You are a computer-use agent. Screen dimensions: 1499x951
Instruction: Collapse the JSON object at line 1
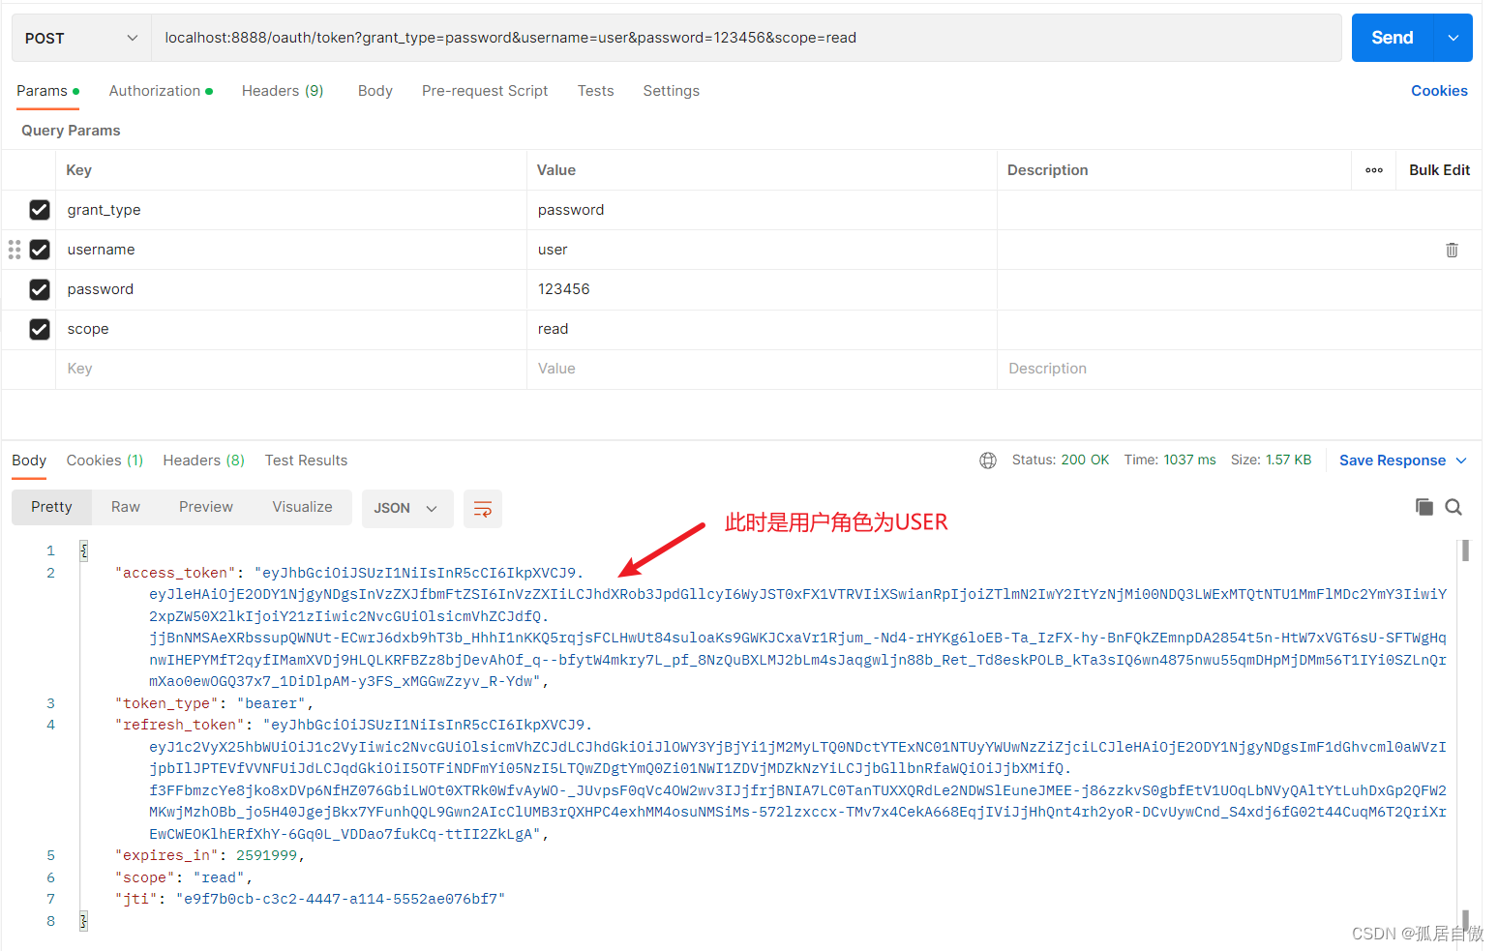84,550
